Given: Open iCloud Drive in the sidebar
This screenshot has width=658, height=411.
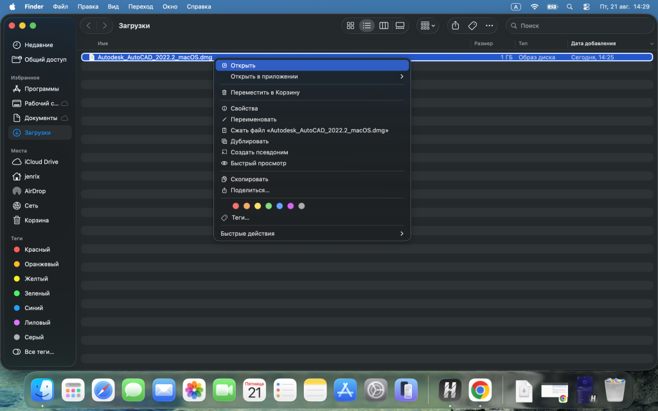Looking at the screenshot, I should [x=40, y=162].
